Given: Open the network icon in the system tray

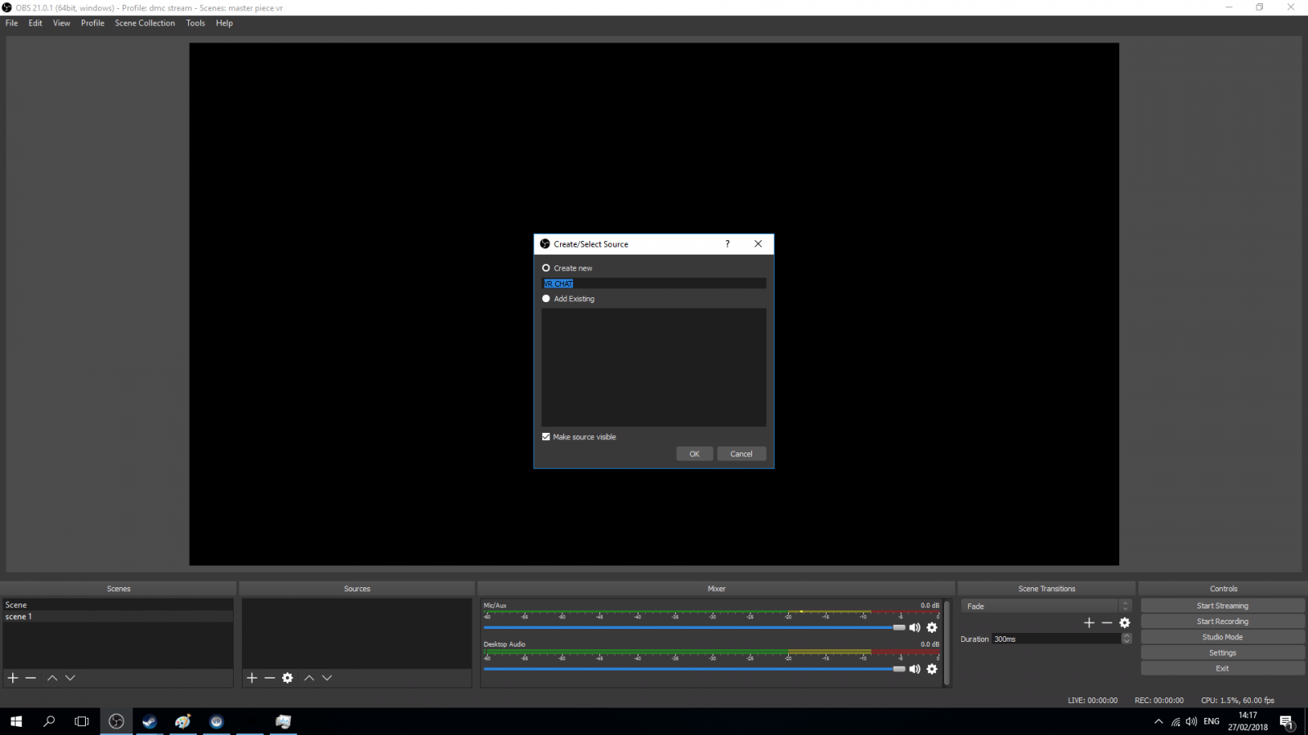Looking at the screenshot, I should pos(1176,721).
